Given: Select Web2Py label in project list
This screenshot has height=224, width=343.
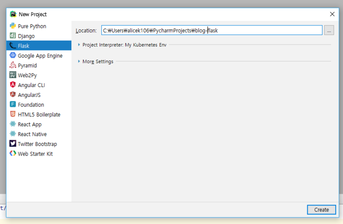Looking at the screenshot, I should coord(27,75).
